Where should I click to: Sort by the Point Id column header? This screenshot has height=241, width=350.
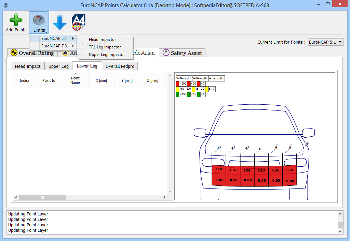[49, 80]
